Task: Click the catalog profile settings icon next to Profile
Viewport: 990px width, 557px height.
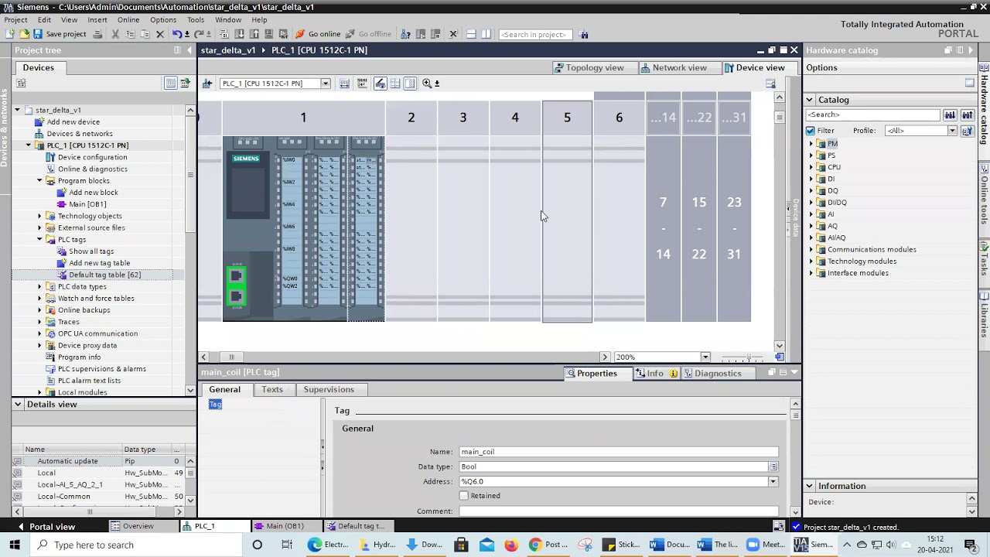Action: click(x=967, y=132)
